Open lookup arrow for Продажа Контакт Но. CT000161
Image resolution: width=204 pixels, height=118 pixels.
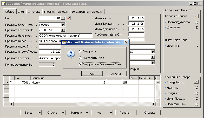pos(63,30)
